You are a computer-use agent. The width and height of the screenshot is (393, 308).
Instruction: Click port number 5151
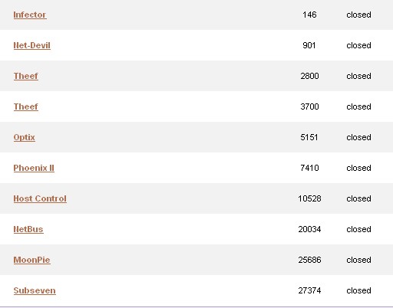coord(309,137)
